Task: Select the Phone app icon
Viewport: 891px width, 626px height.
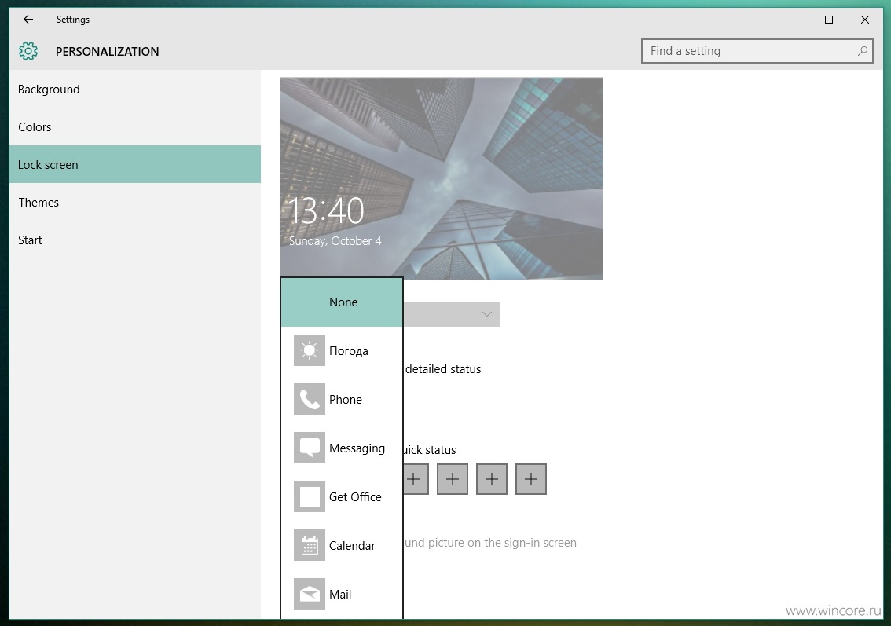Action: pyautogui.click(x=309, y=399)
